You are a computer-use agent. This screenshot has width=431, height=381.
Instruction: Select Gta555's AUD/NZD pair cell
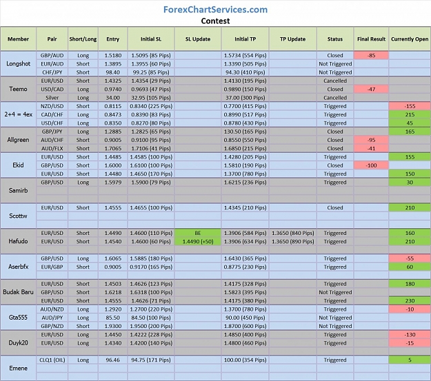(52, 309)
